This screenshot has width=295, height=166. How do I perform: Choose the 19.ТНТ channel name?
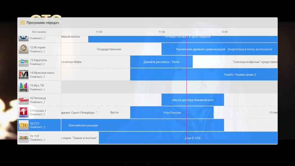coord(35,136)
